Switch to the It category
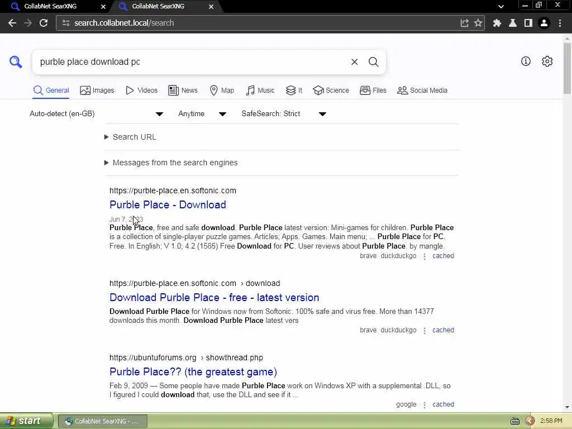This screenshot has width=572, height=429. (294, 90)
